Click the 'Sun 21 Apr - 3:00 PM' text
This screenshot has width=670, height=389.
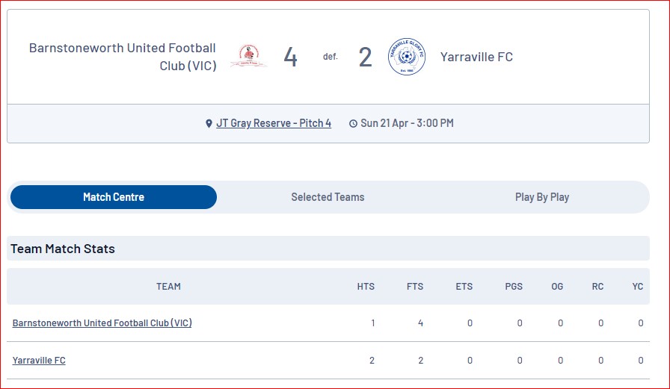point(407,123)
